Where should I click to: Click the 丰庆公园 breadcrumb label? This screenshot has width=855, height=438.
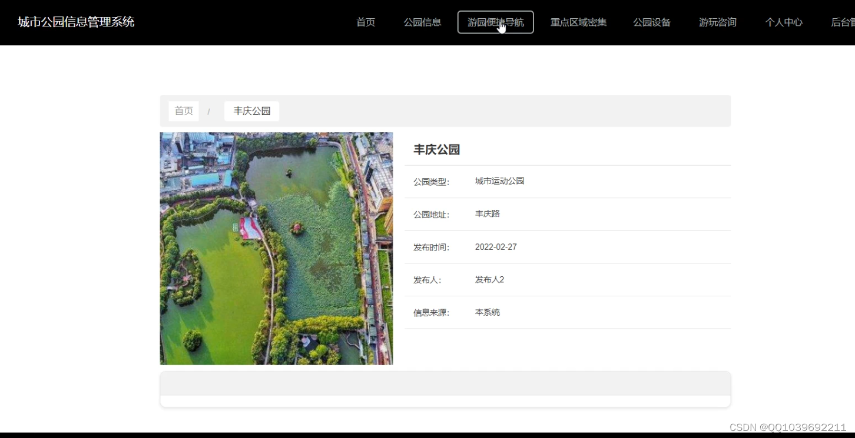tap(251, 111)
